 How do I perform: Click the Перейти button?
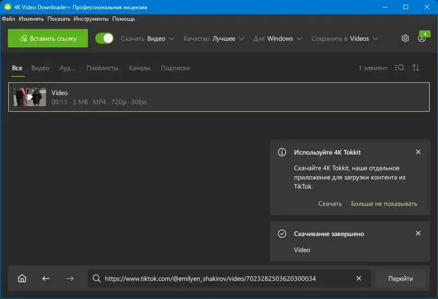[401, 278]
